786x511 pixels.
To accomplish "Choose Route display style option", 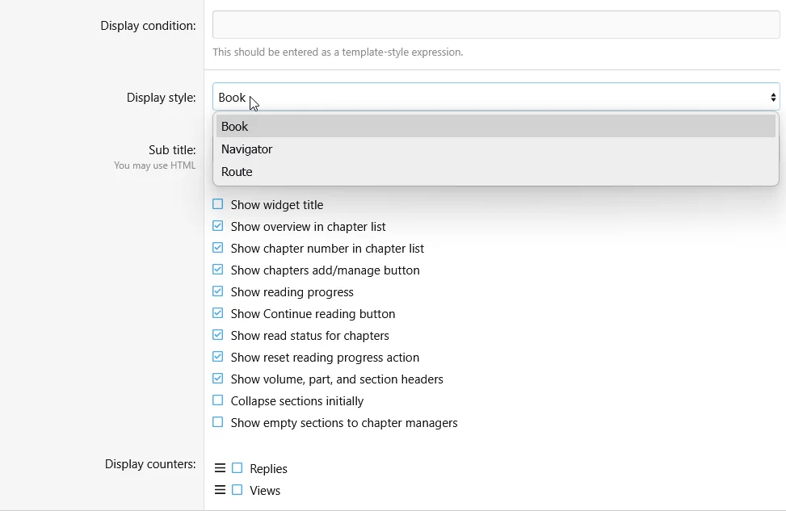I will pyautogui.click(x=496, y=172).
